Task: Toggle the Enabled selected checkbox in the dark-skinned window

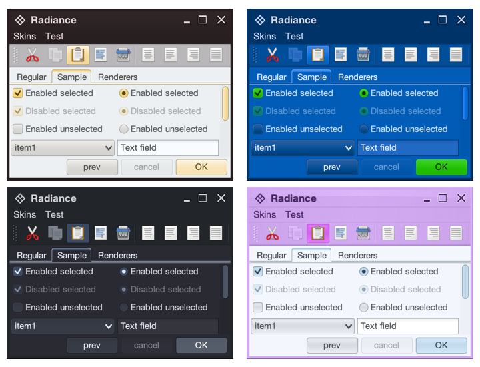Action: 18,271
